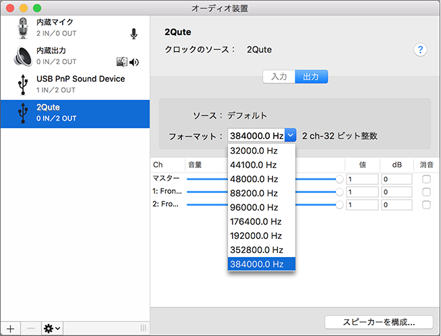Toggle the format dropdown arrow button
This screenshot has width=441, height=336.
click(x=290, y=136)
